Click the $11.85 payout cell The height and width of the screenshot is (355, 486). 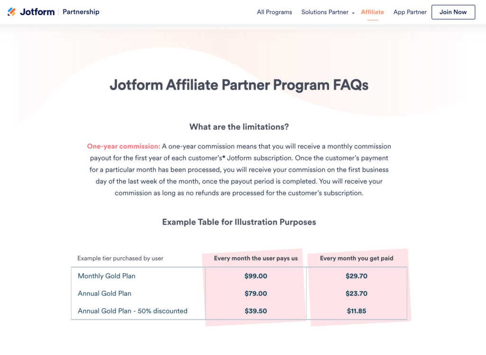coord(356,311)
